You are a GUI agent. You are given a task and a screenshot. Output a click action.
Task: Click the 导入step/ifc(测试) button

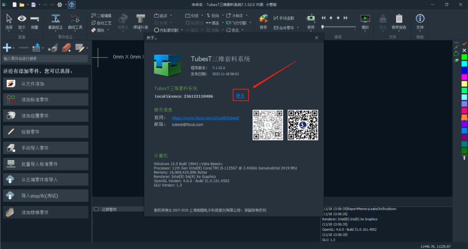point(46,196)
